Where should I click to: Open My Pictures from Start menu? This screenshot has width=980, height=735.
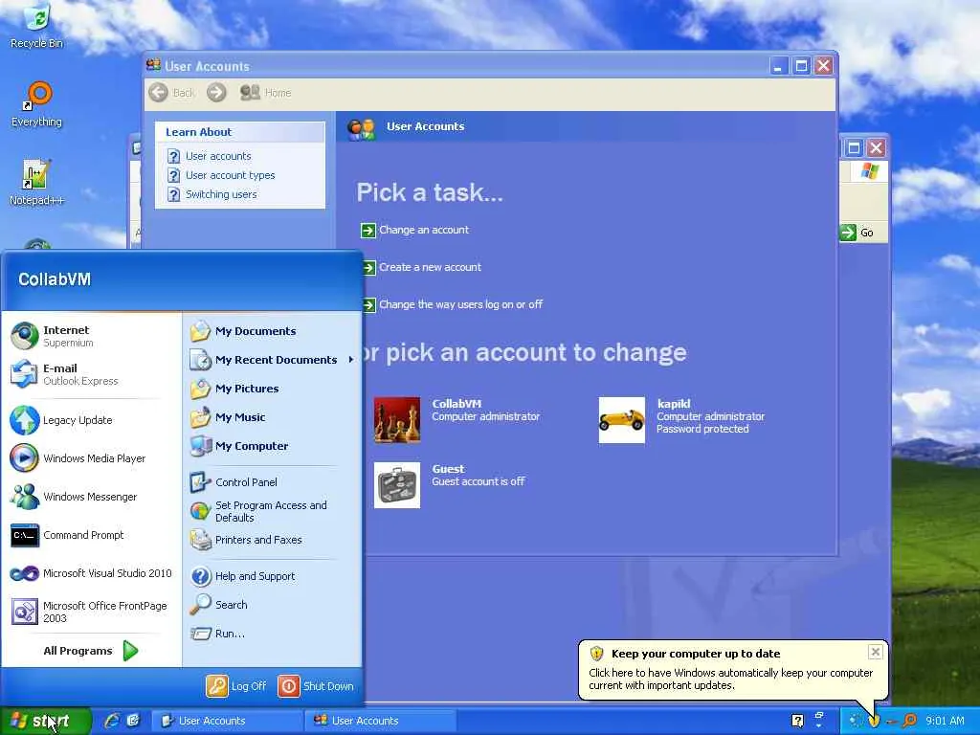[x=272, y=389]
